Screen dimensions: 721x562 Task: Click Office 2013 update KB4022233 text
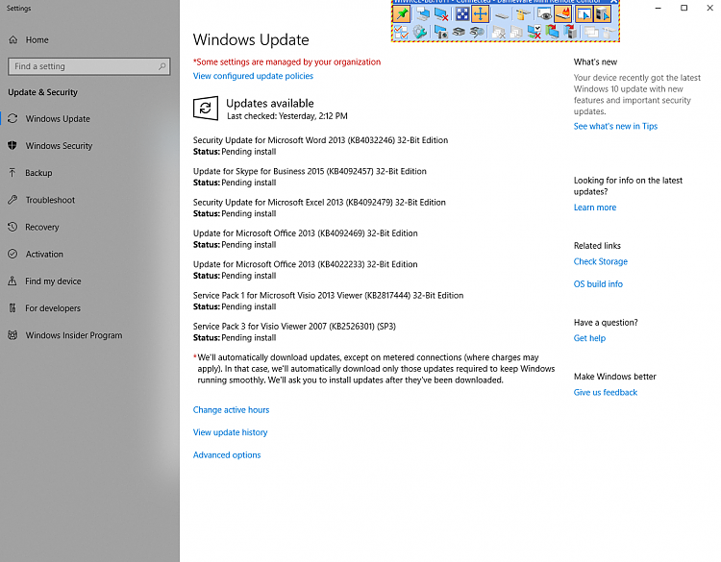point(306,264)
